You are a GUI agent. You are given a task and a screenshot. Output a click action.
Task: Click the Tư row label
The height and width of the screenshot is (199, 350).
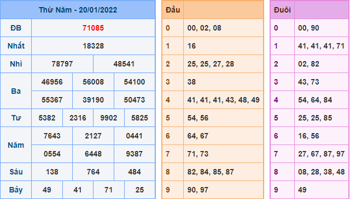[x=16, y=118]
